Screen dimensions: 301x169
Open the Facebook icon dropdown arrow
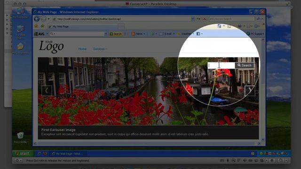pos(202,34)
